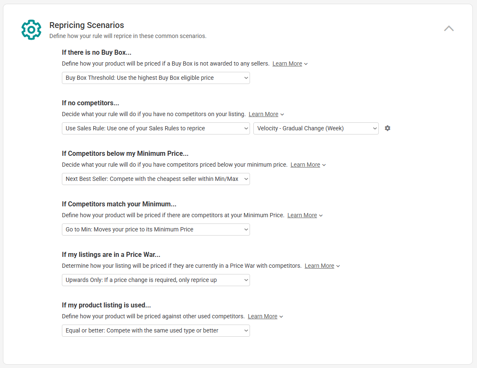Click Learn More for Competitors match your Minimum
Screen dimensions: 477x368
[x=302, y=215]
